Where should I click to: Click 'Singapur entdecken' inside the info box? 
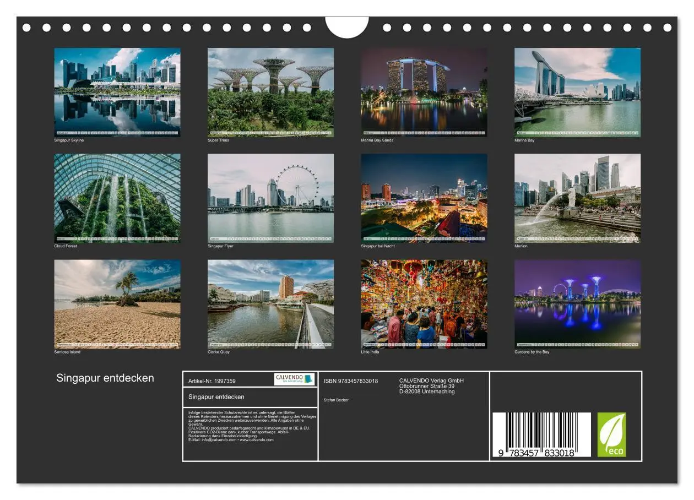coord(216,397)
